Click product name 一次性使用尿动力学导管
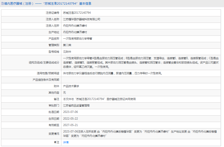 78,39
